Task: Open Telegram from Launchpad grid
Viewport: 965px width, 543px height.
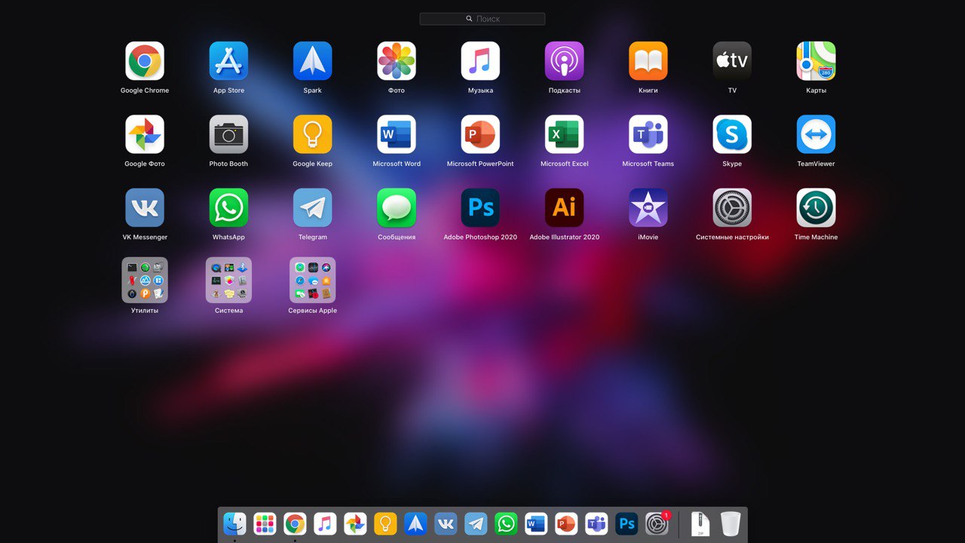Action: tap(312, 207)
